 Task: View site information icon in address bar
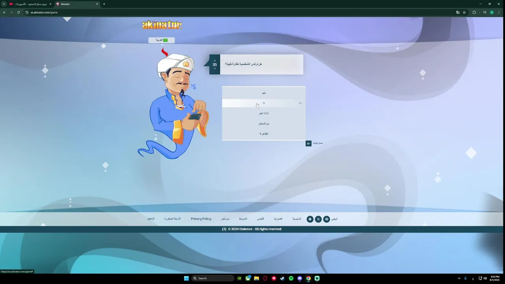[27, 12]
